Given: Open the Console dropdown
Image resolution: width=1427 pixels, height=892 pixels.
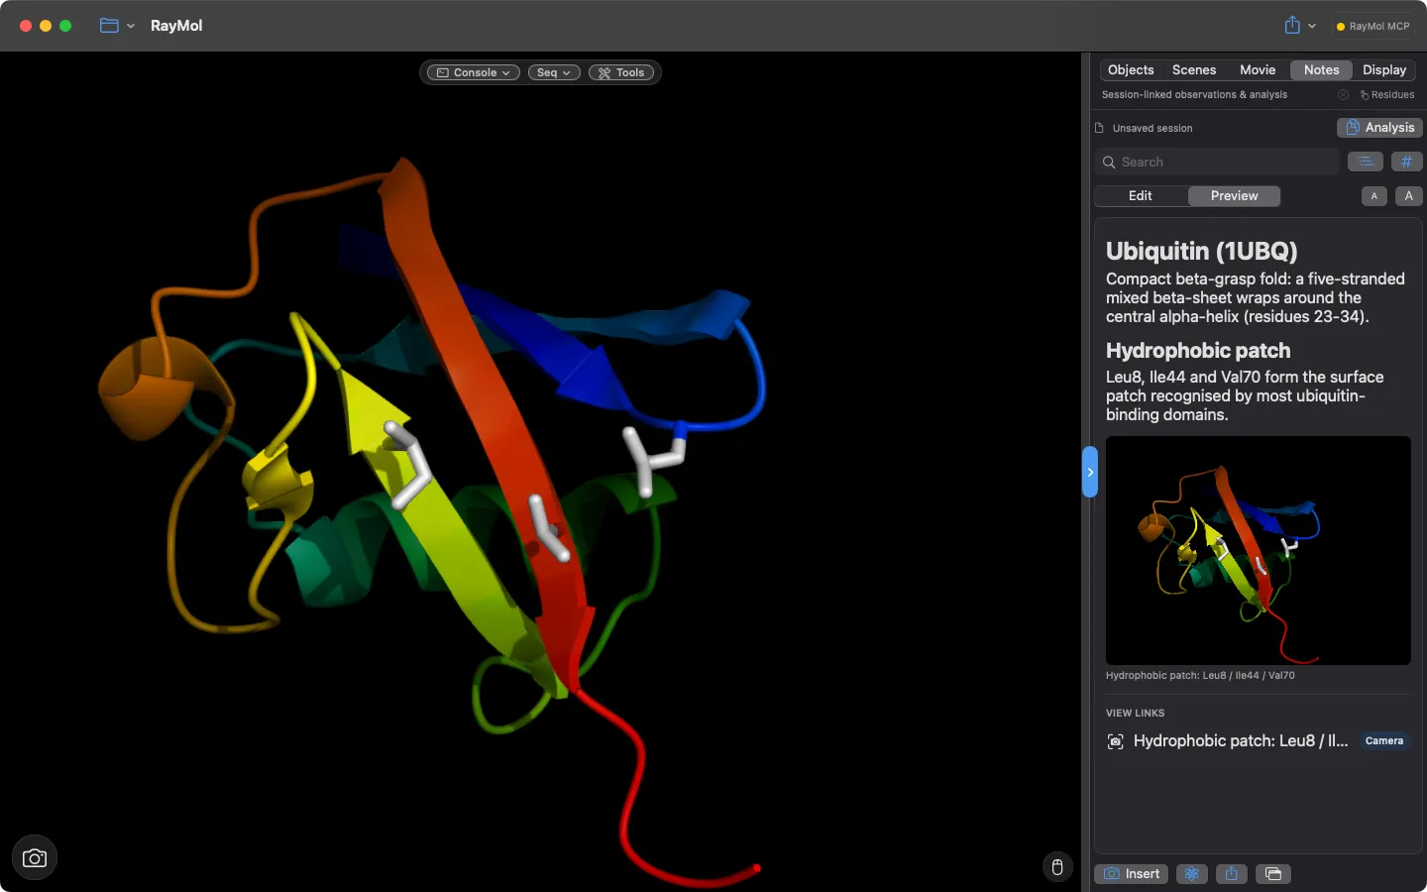Looking at the screenshot, I should tap(474, 72).
